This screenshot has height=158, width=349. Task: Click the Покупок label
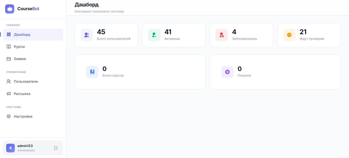click(x=244, y=76)
